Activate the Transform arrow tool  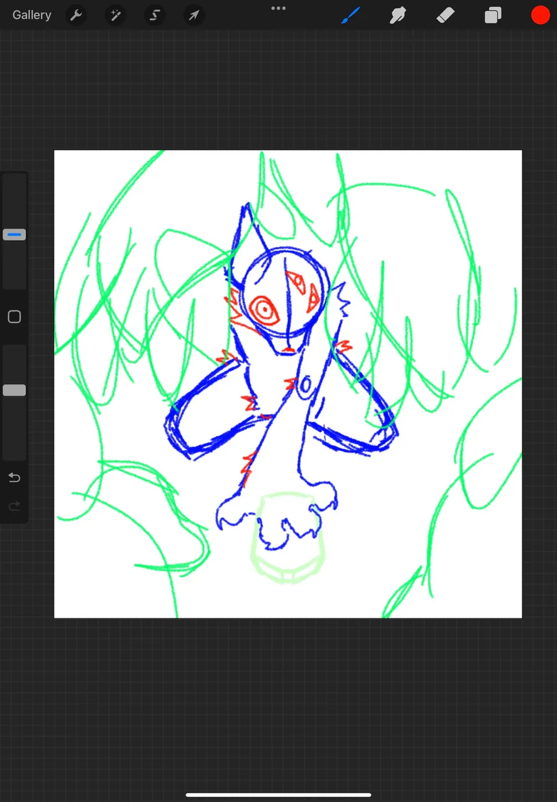194,15
